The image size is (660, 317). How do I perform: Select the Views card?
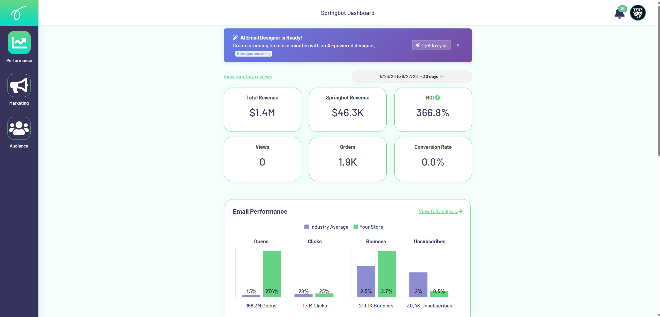(262, 159)
